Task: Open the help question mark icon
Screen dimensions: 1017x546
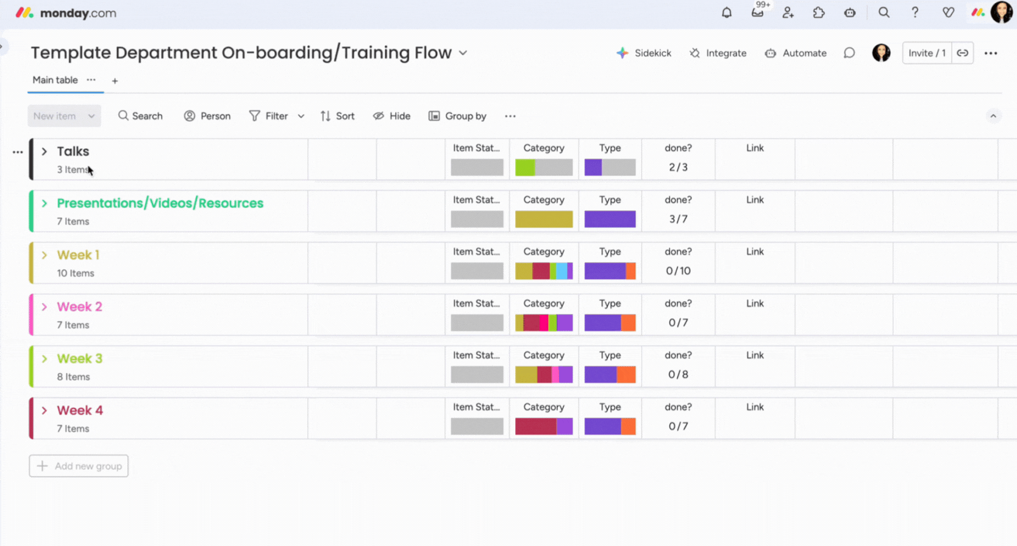Action: pyautogui.click(x=915, y=13)
